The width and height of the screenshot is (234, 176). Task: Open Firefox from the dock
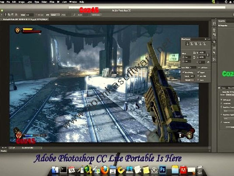105,170
